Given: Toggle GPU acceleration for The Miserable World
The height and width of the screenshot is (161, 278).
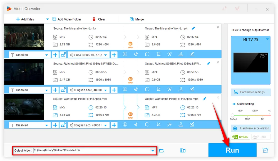Looking at the screenshot, I should coord(130,45).
